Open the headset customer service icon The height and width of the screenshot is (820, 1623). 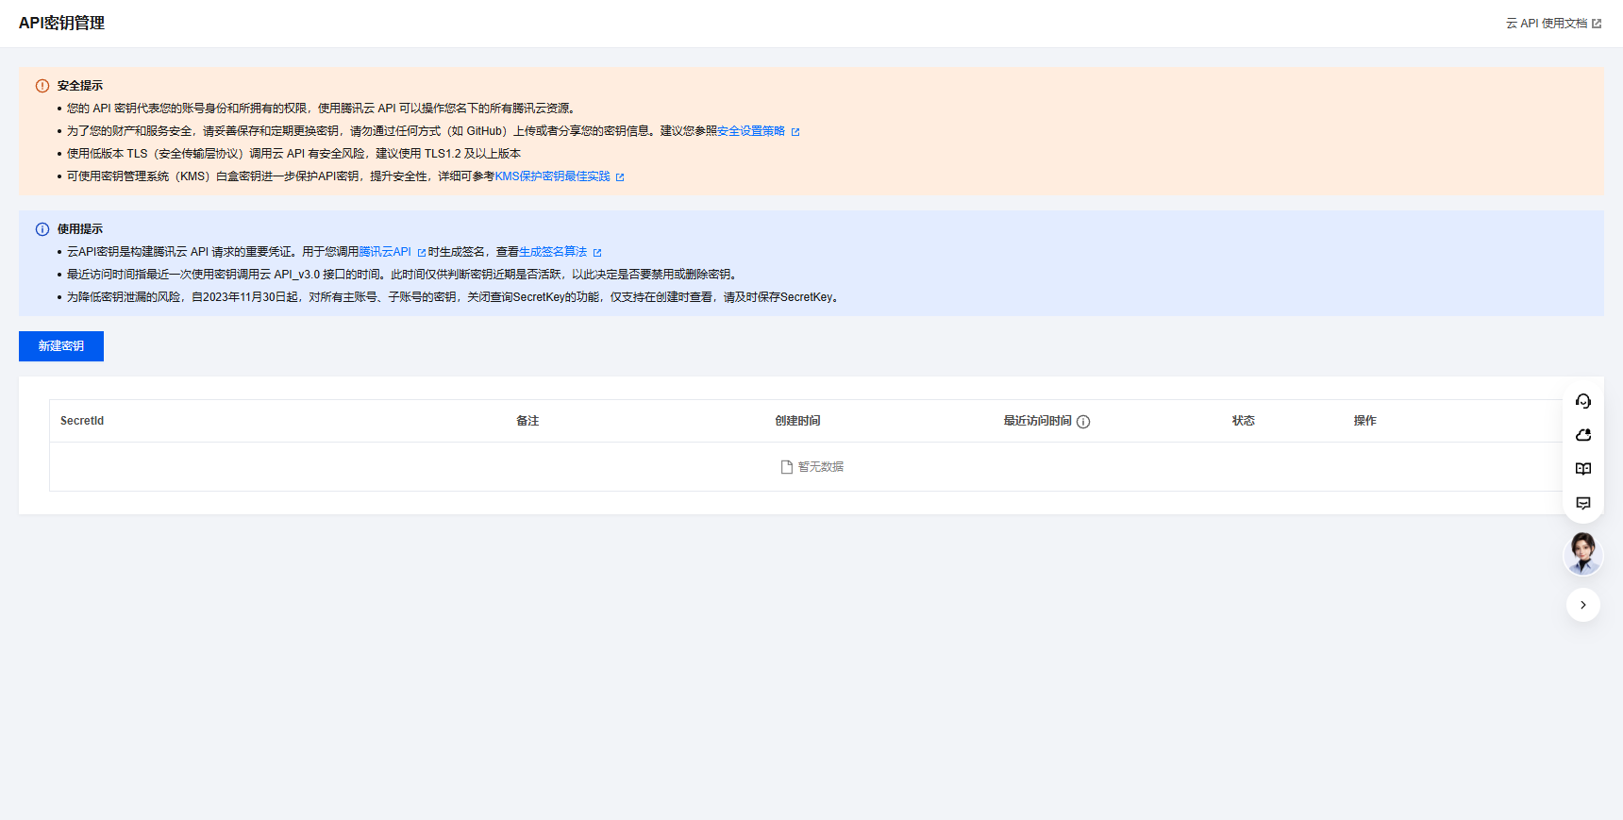tap(1583, 401)
